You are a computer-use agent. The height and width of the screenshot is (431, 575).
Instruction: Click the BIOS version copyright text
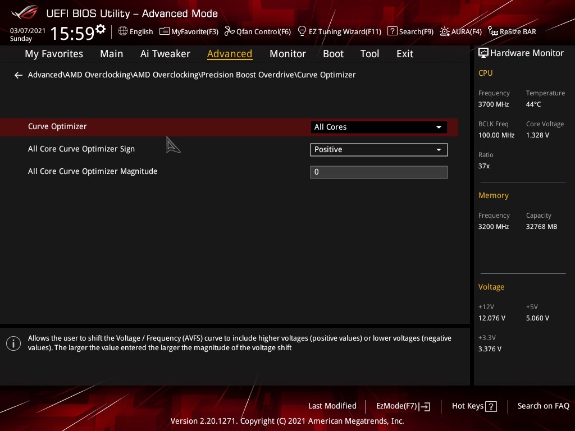pyautogui.click(x=287, y=421)
